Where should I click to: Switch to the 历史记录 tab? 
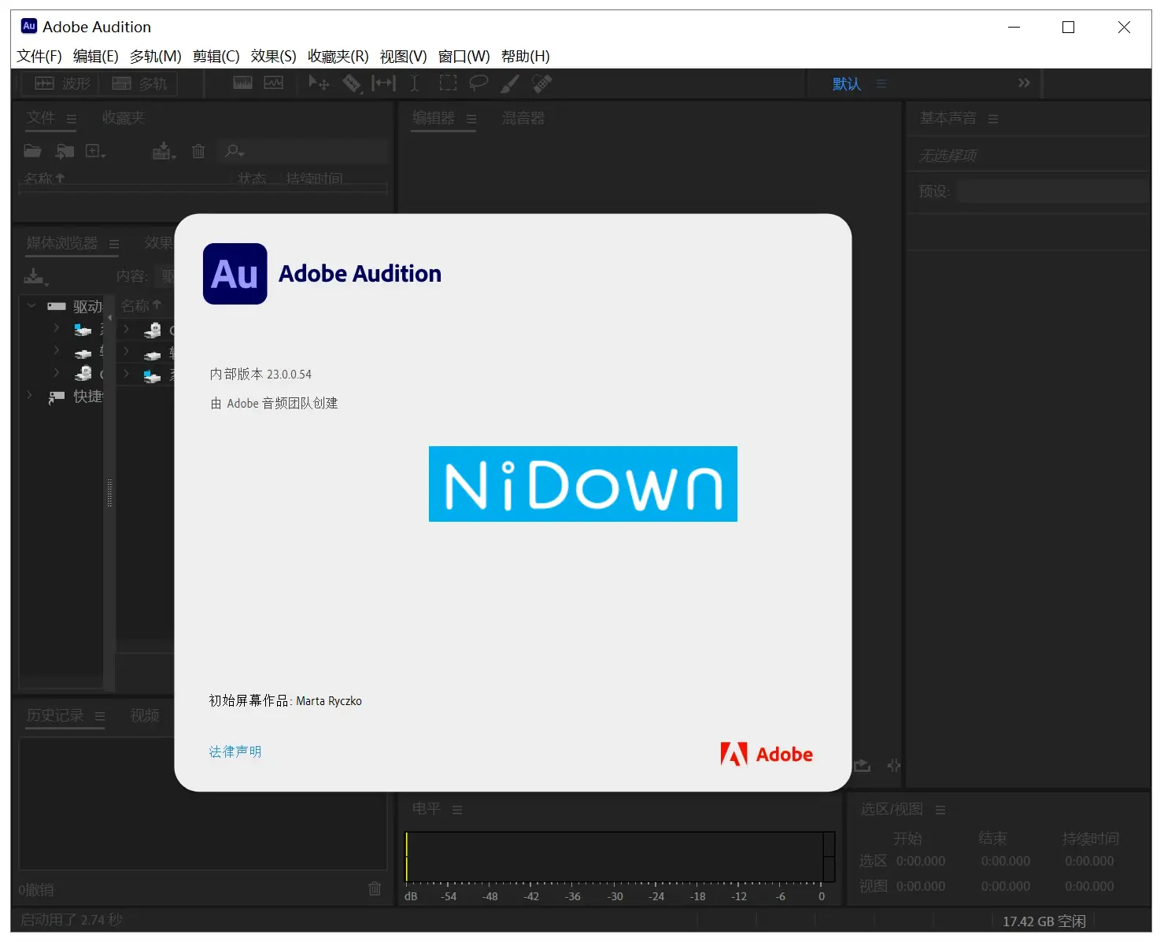point(55,715)
